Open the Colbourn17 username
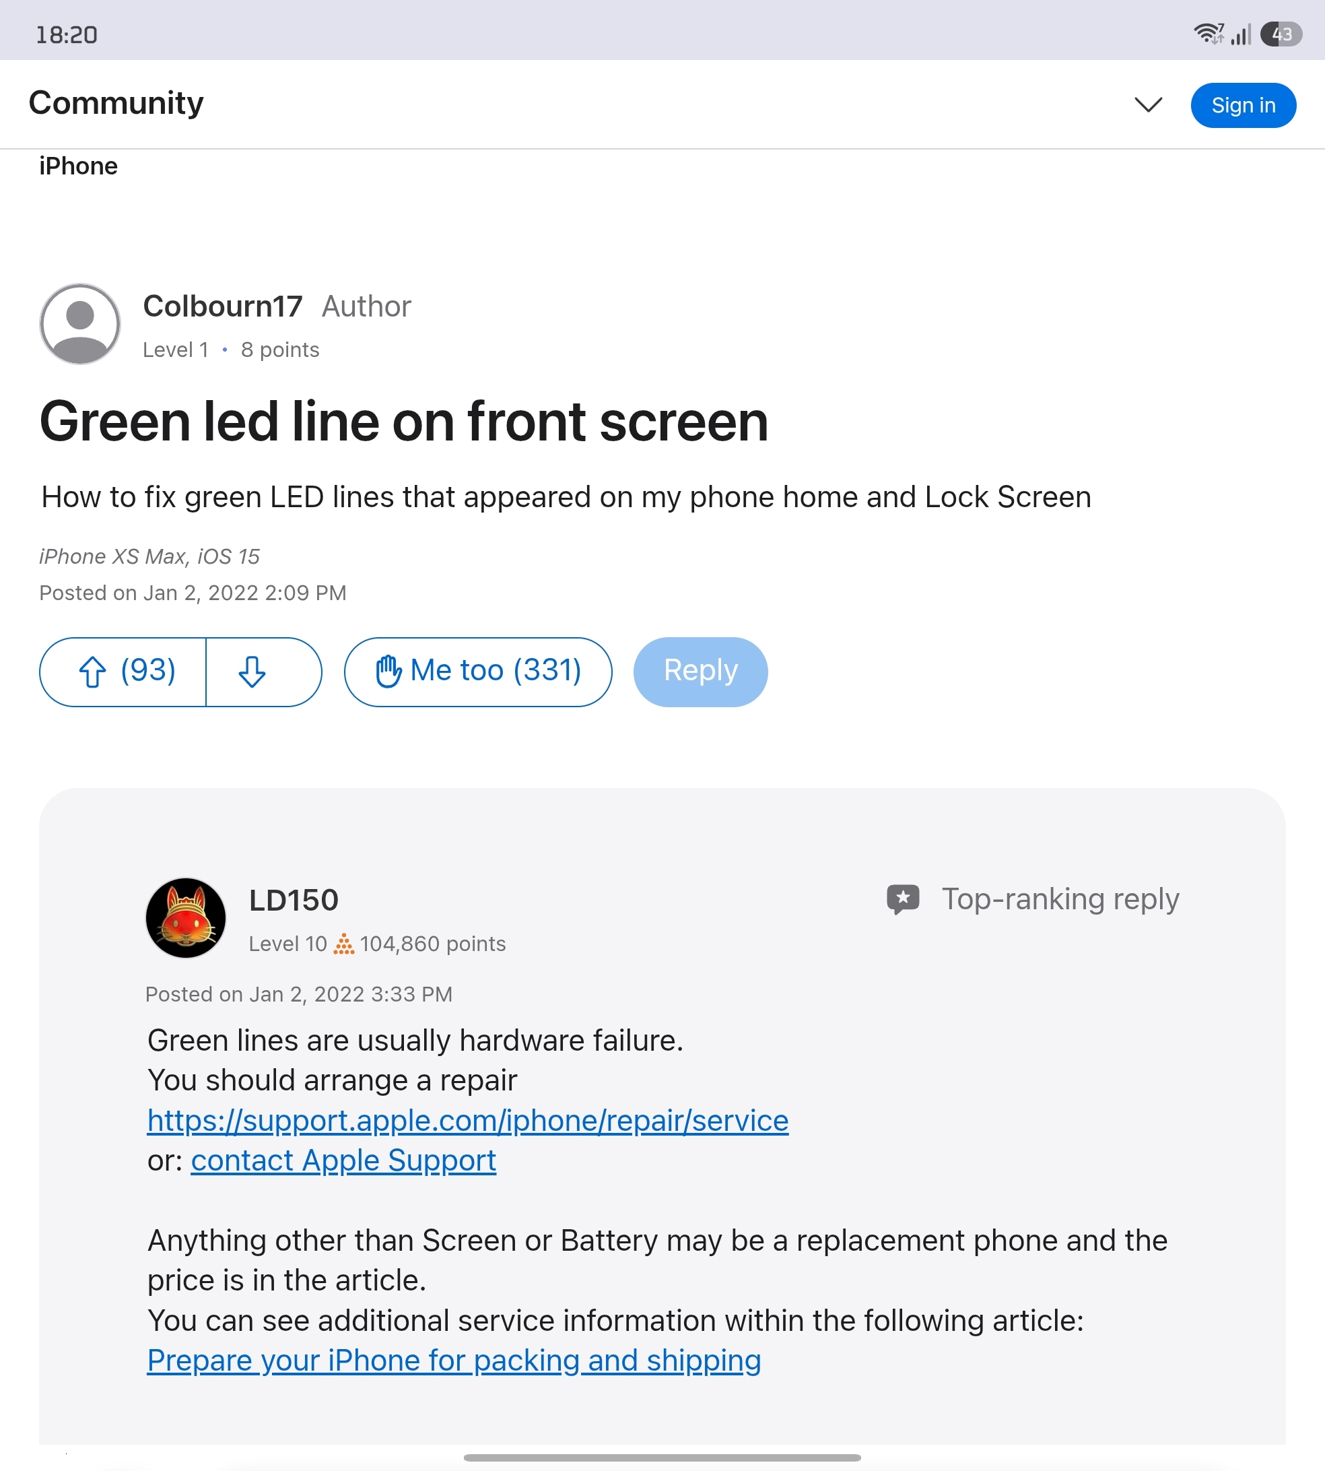 (x=222, y=306)
